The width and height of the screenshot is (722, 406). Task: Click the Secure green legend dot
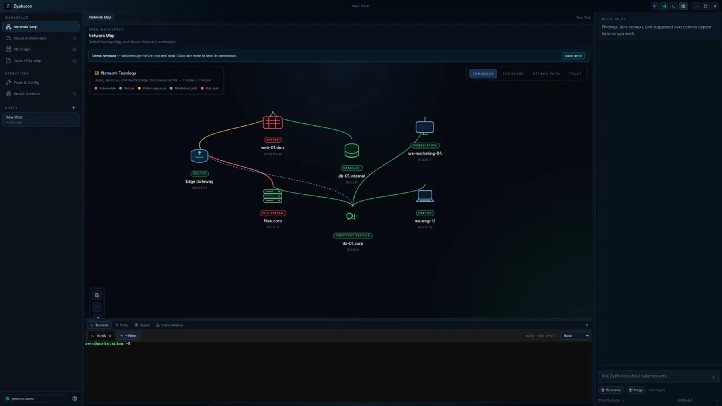click(120, 88)
